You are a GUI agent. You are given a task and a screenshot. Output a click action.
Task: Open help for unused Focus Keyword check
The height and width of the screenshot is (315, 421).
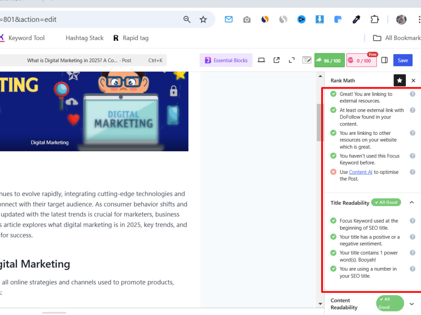pos(413,156)
